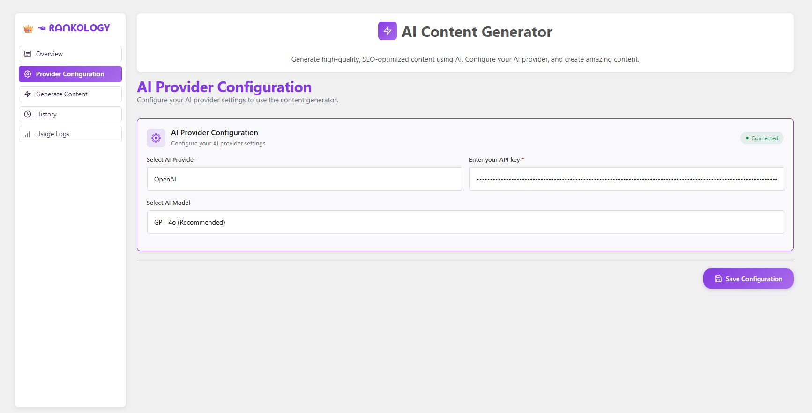This screenshot has height=413, width=812.
Task: Click the save disk icon on Save Configuration
Action: point(718,279)
